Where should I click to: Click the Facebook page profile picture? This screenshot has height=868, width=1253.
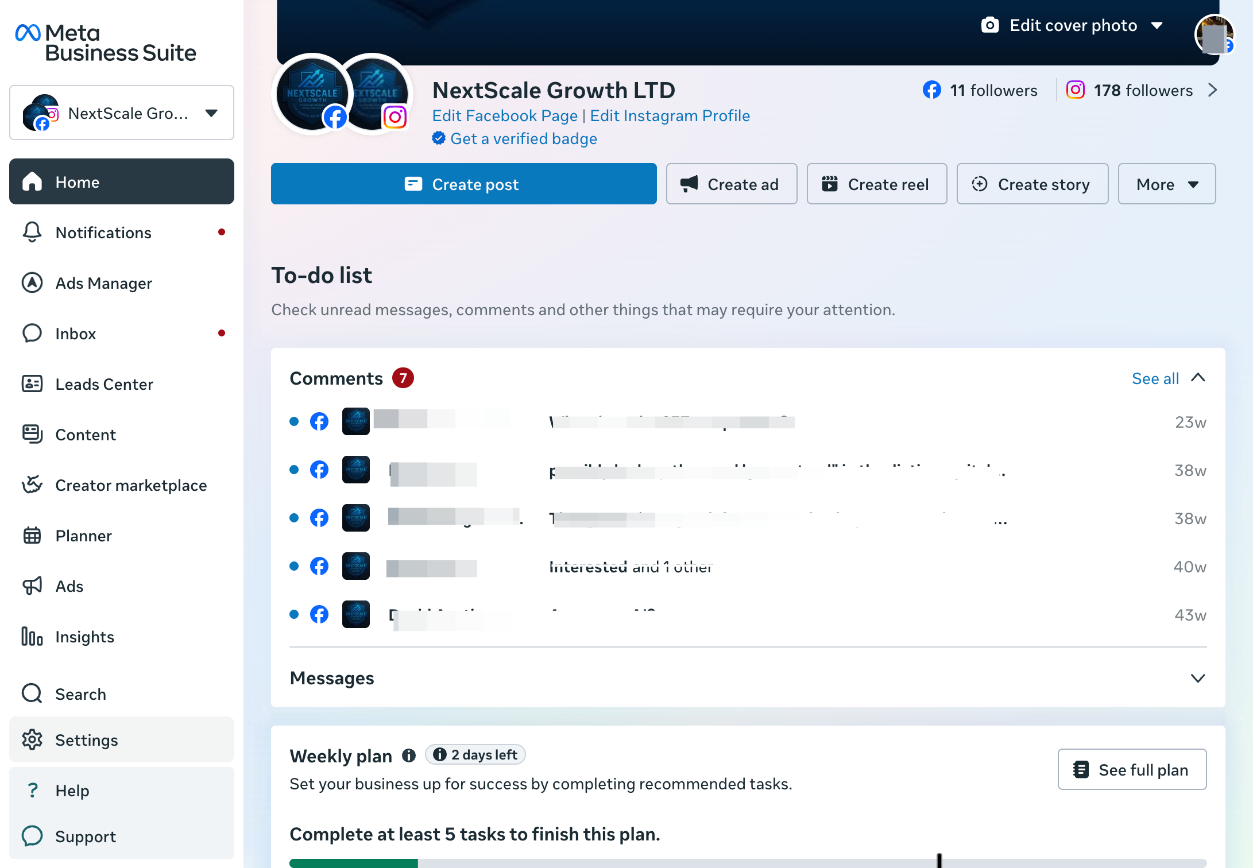(x=313, y=94)
